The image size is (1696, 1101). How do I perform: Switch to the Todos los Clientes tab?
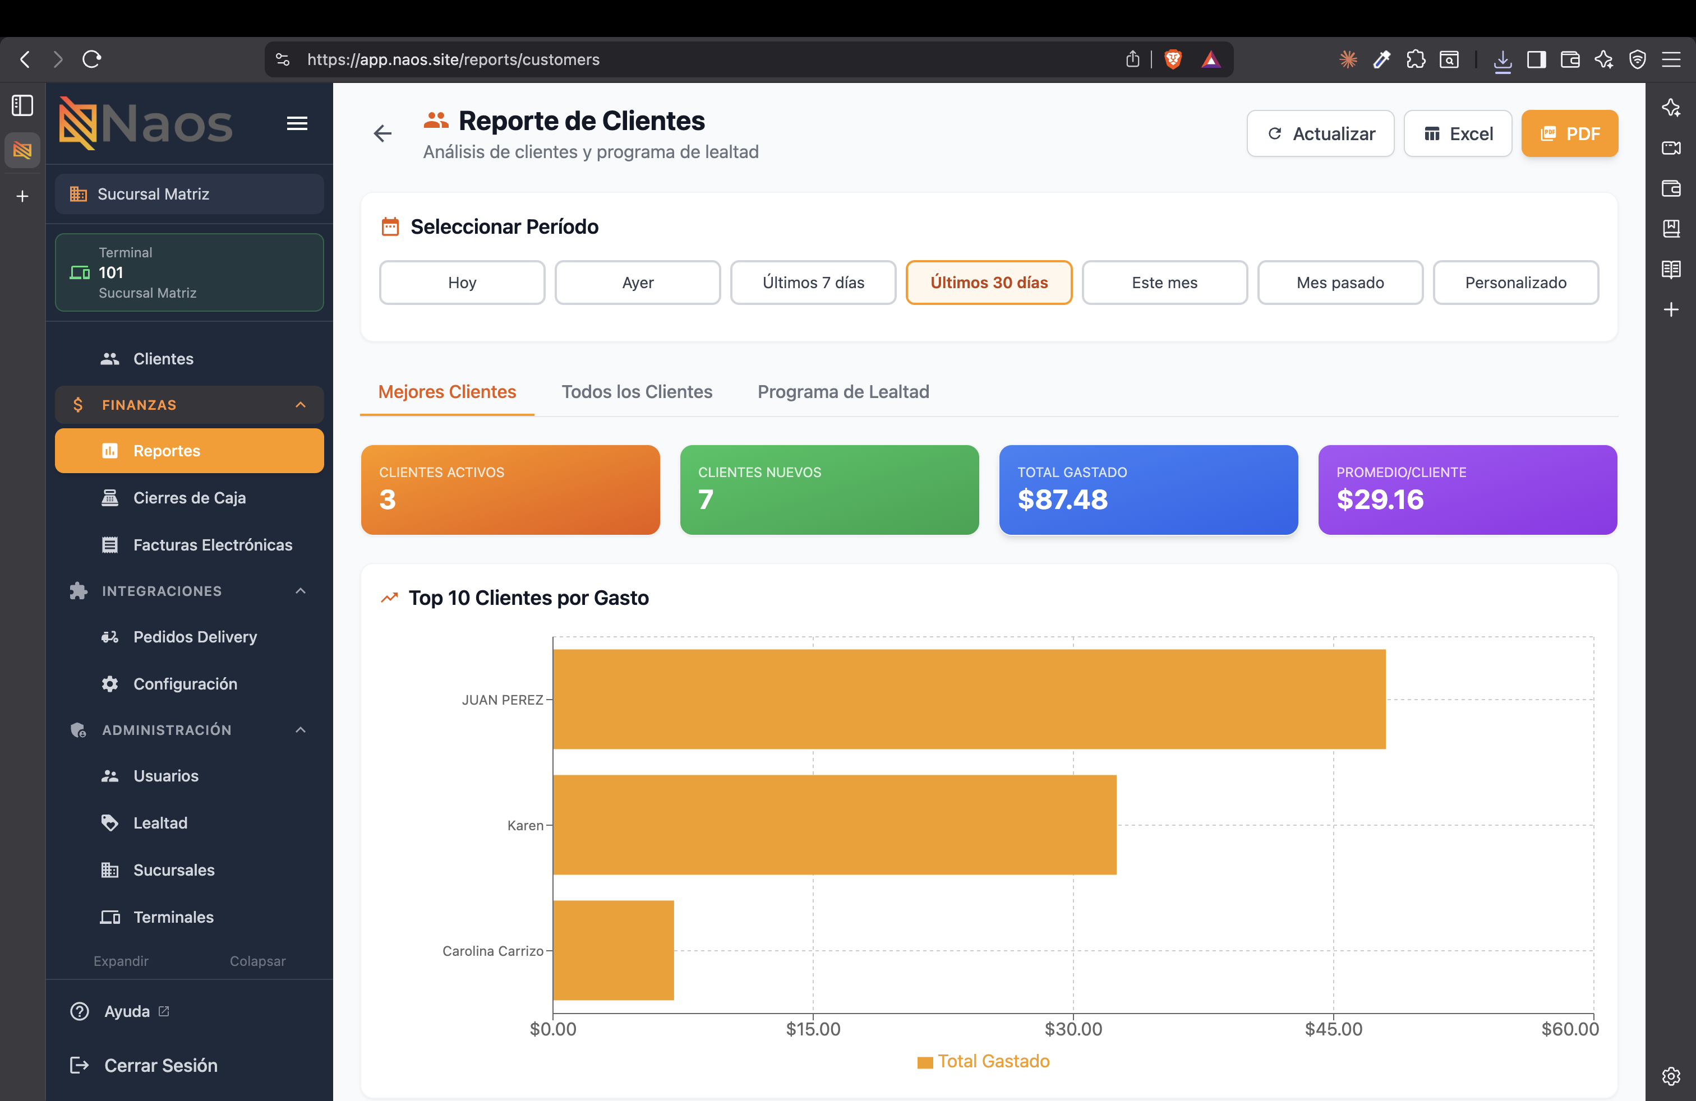point(637,392)
